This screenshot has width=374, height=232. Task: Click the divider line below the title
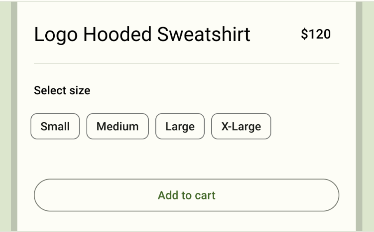pos(187,64)
